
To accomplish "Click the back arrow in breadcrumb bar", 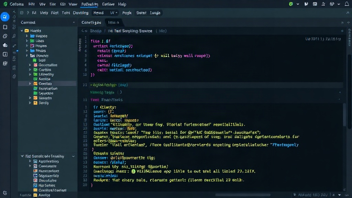I will (84, 31).
